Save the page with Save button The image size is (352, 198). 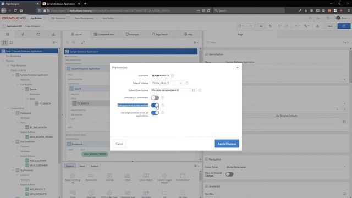pos(330,26)
